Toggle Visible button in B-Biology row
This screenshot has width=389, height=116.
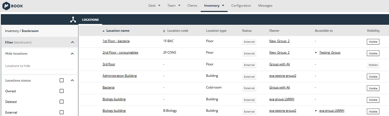tap(373, 111)
